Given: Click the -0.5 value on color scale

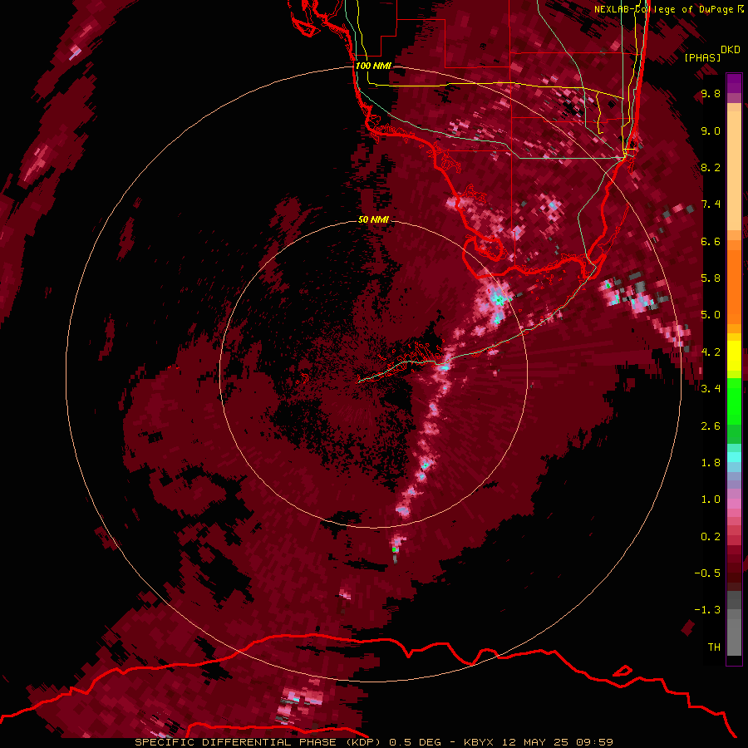Looking at the screenshot, I should point(707,573).
